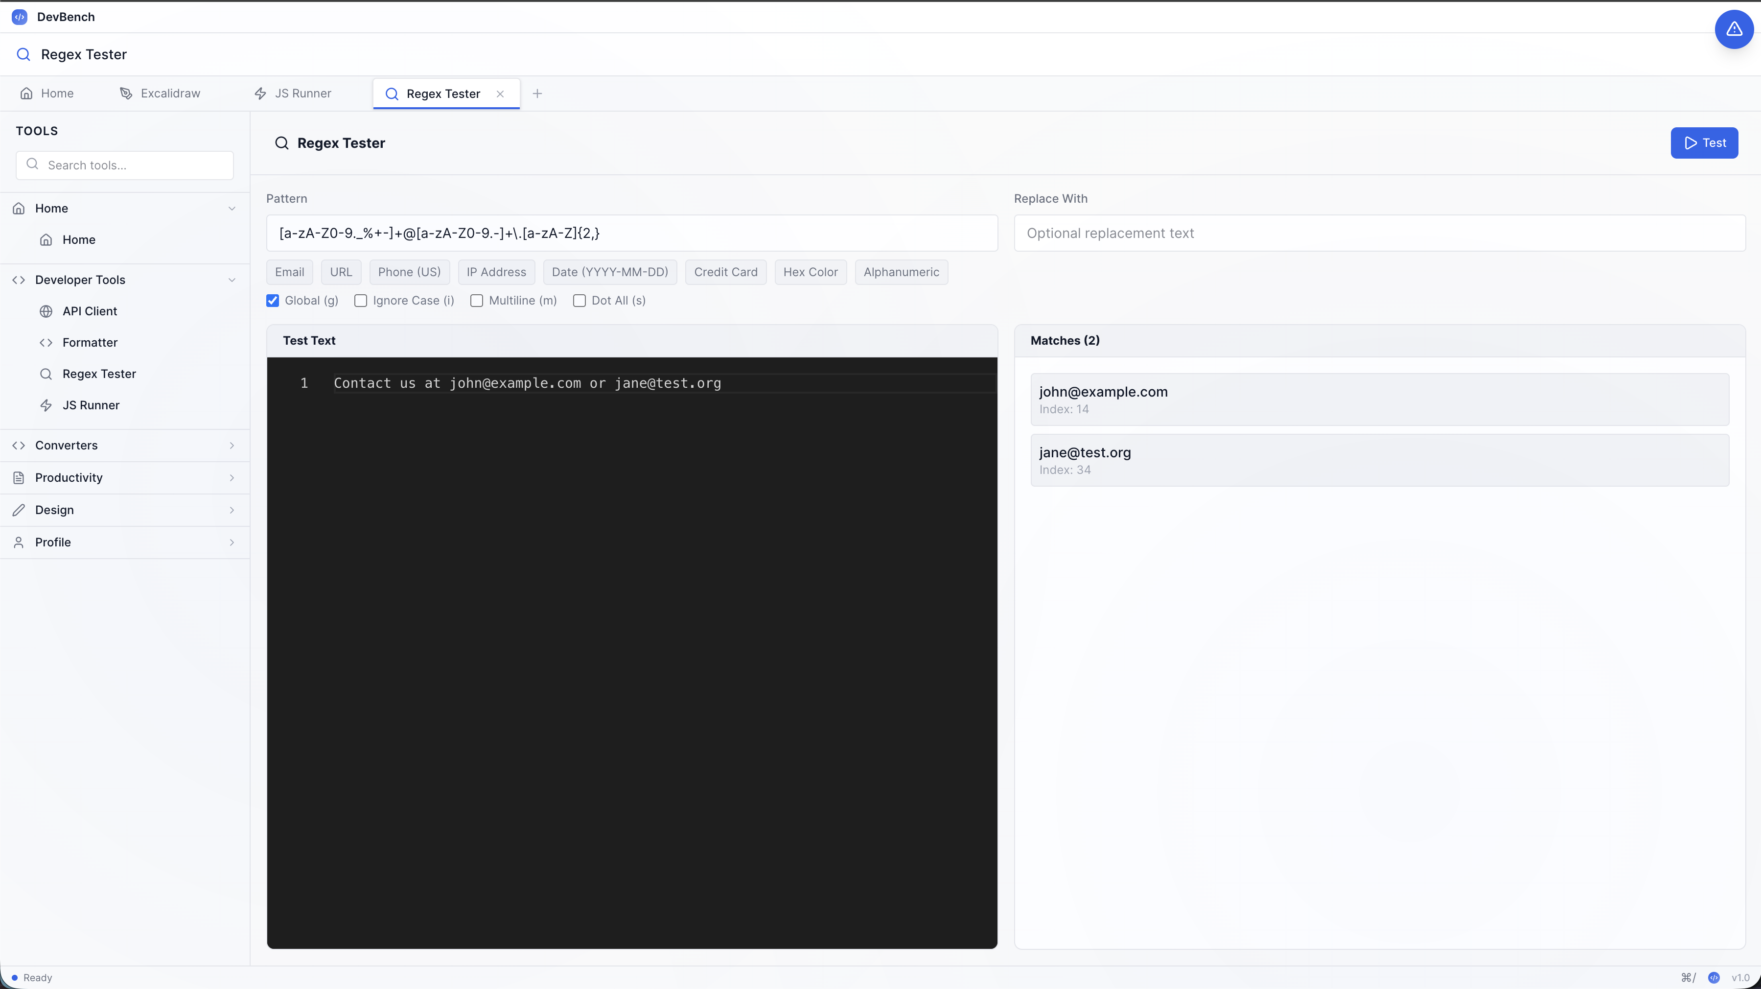This screenshot has height=989, width=1761.
Task: Enable the Multiline (m) flag
Action: click(477, 301)
